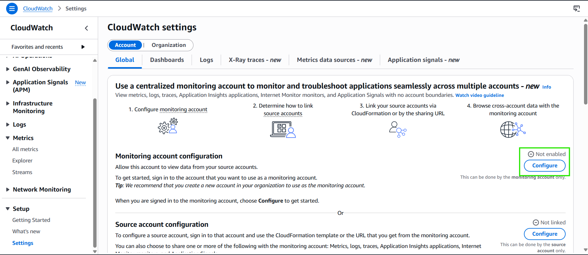The width and height of the screenshot is (588, 255).
Task: Click the Source account configuration heading
Action: pos(162,224)
